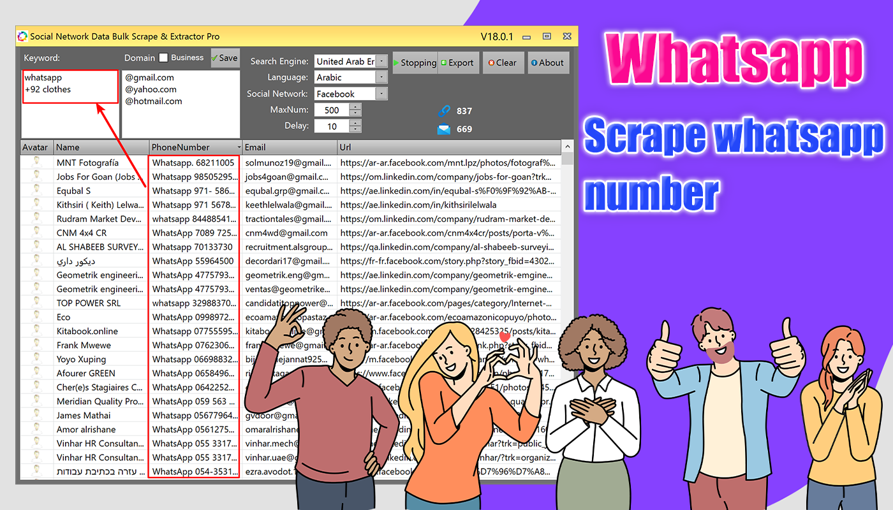The height and width of the screenshot is (510, 893).
Task: Click the green checkmark on the Save button
Action: 215,57
